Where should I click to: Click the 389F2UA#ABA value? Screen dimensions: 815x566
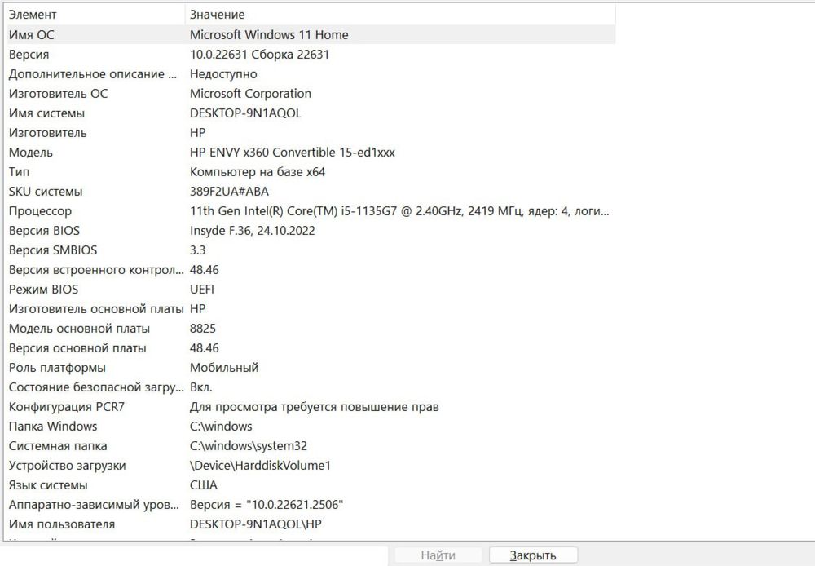pos(229,192)
